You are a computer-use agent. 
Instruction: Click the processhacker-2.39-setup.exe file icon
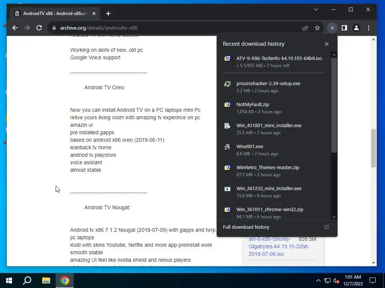pos(227,84)
